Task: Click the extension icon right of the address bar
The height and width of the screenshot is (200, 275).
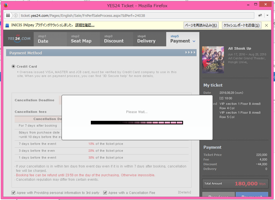Action: pyautogui.click(x=260, y=15)
